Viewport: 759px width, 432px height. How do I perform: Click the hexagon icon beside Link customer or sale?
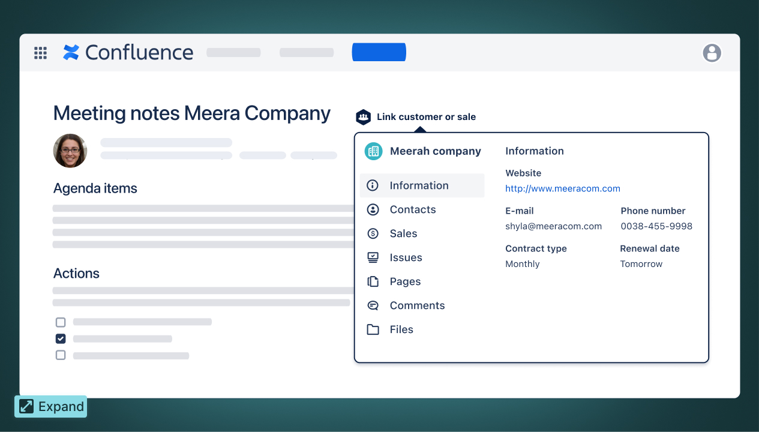coord(363,117)
